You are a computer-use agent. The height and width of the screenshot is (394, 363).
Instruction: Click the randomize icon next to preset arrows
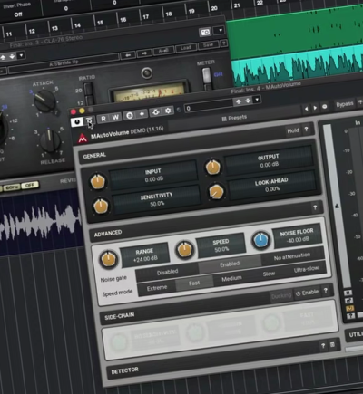pyautogui.click(x=324, y=106)
